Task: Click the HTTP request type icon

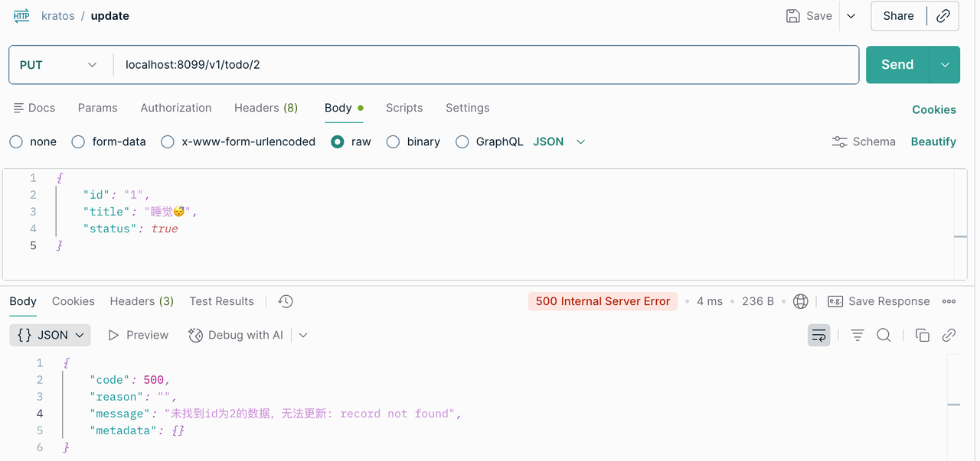Action: click(21, 15)
